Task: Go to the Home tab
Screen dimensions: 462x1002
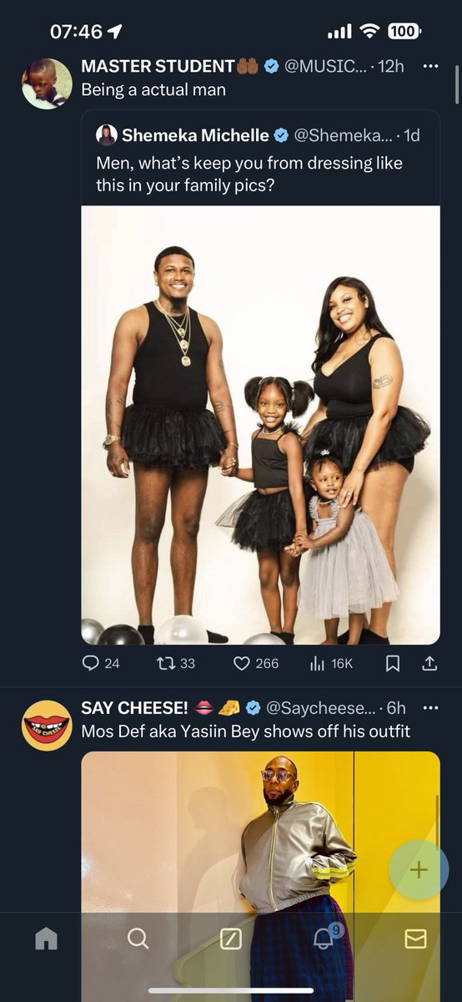Action: pyautogui.click(x=47, y=939)
